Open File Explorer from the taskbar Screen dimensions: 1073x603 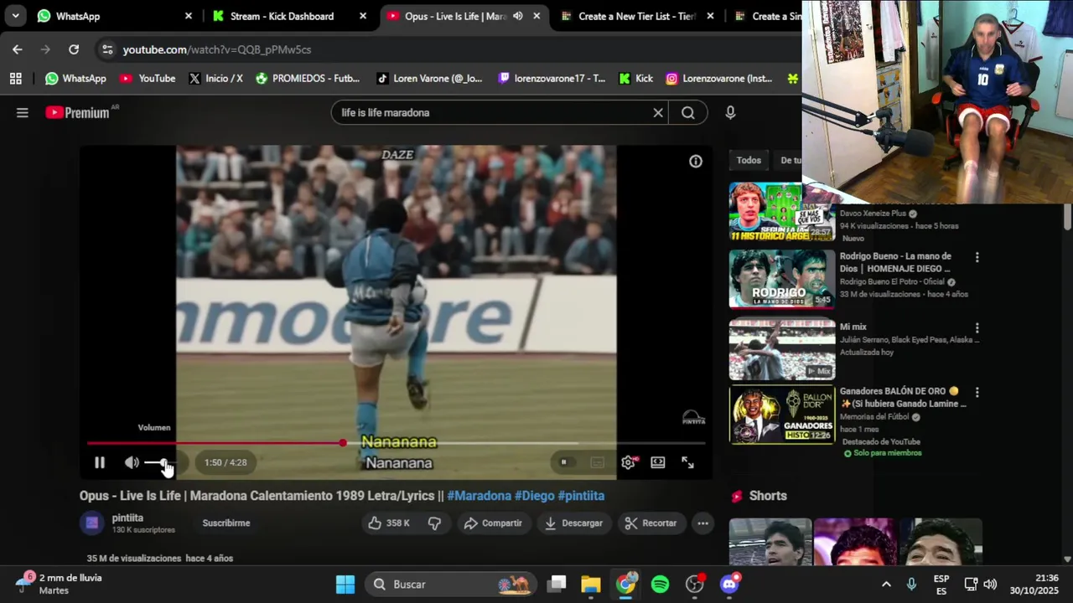click(x=591, y=585)
